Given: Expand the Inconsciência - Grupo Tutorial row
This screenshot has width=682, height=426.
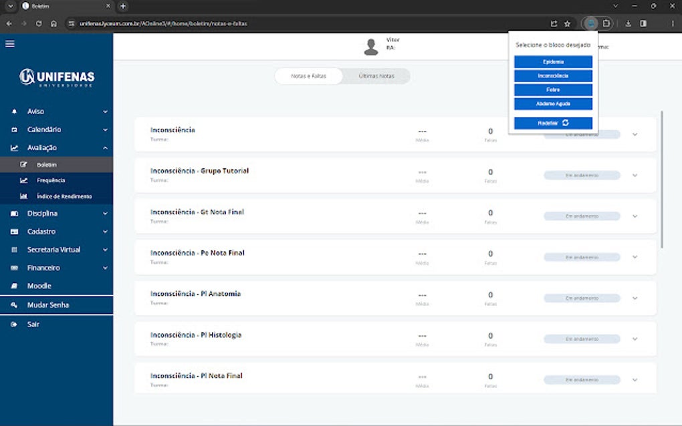Looking at the screenshot, I should (635, 176).
